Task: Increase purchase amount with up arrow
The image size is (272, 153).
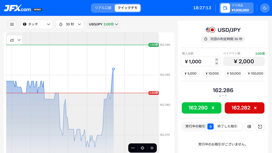Action: click(216, 59)
